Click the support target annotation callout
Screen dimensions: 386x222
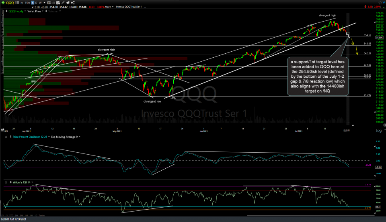[318, 76]
